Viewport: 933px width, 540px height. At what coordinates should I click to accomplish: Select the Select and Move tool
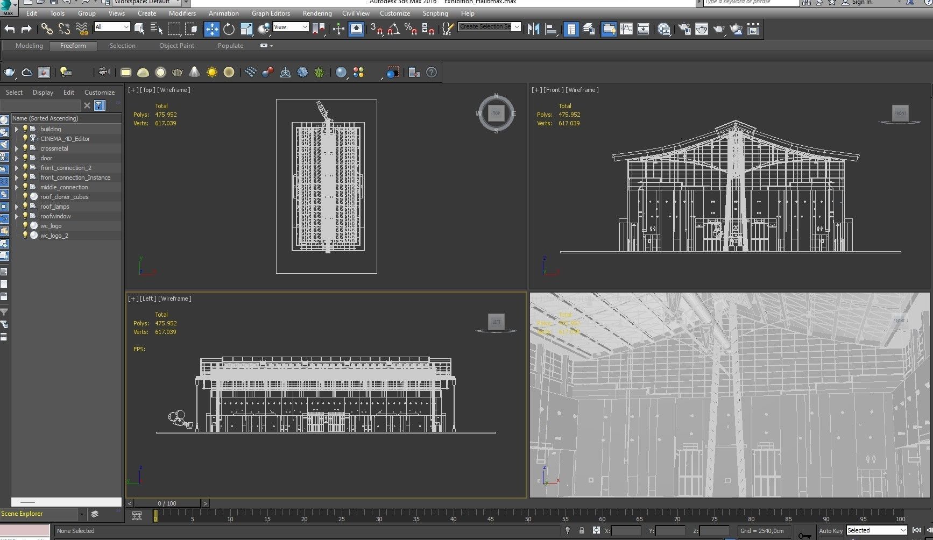(x=212, y=29)
